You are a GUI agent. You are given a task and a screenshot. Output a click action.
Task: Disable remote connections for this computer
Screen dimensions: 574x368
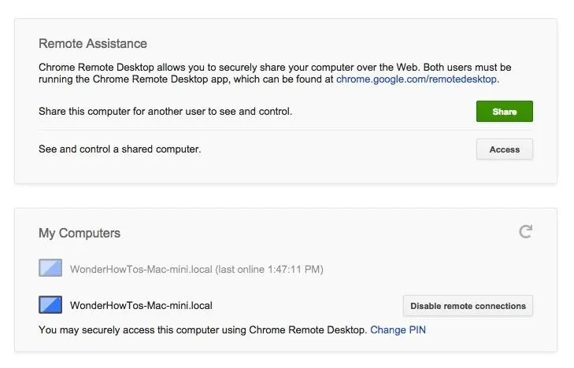(468, 306)
